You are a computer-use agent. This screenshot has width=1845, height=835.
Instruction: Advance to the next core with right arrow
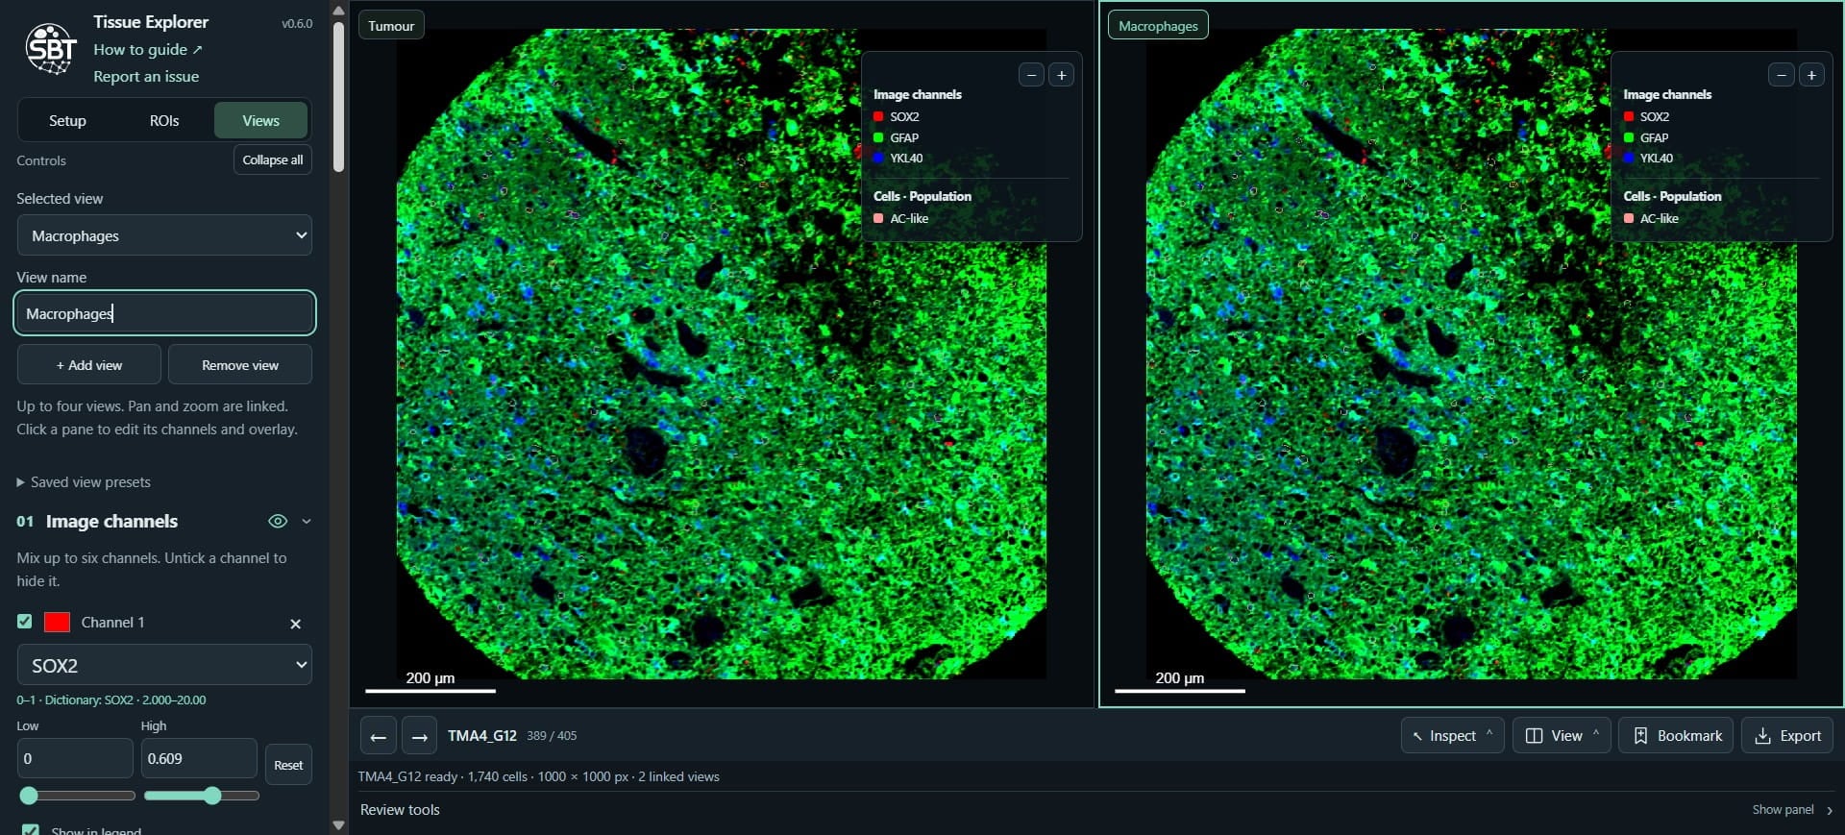click(419, 736)
